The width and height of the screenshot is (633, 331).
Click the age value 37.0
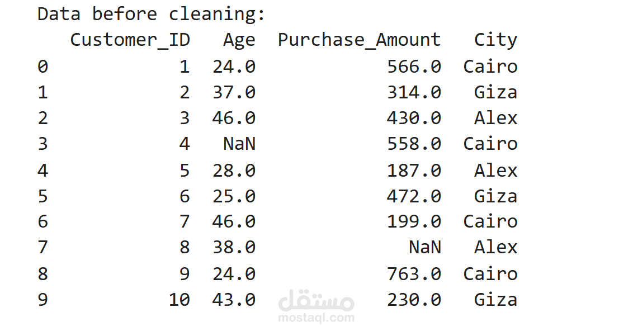(234, 92)
